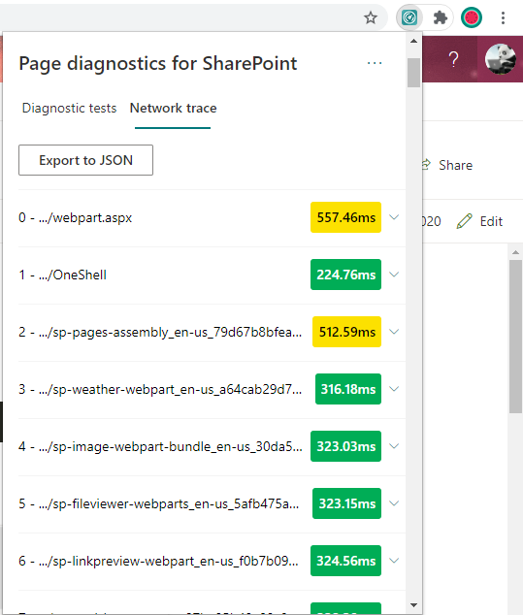Select the sp-weather-webpart_en-us entry text
Image resolution: width=523 pixels, height=615 pixels.
(x=160, y=390)
